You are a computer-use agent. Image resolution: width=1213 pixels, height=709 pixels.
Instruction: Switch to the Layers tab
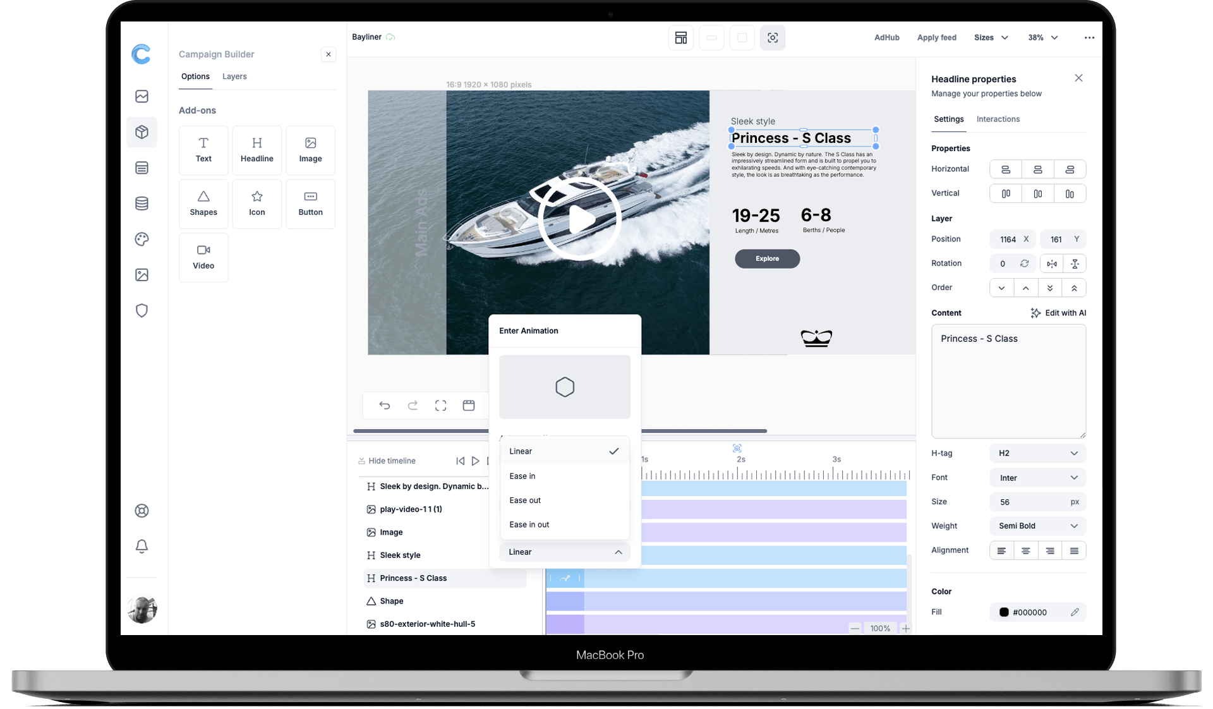pyautogui.click(x=234, y=76)
